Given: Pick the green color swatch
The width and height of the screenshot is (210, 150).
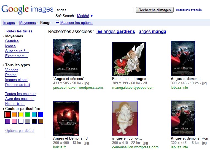Looking at the screenshot, I should (x=28, y=115).
